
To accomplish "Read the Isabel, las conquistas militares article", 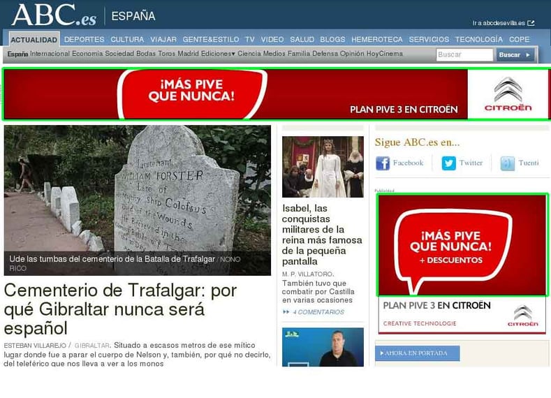I will (322, 235).
